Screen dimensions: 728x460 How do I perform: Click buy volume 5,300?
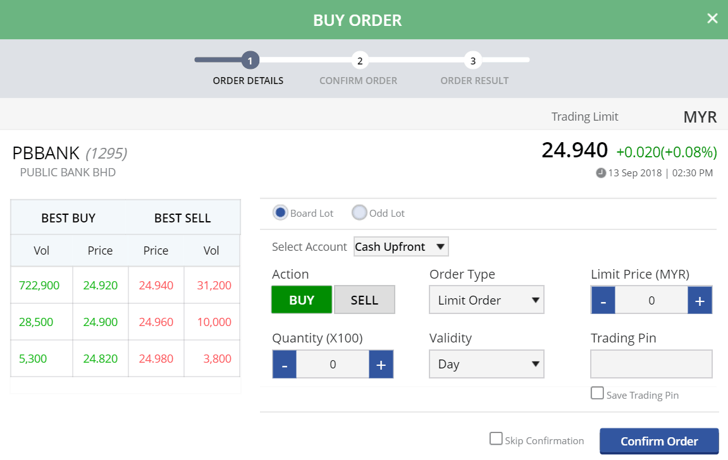coord(32,358)
